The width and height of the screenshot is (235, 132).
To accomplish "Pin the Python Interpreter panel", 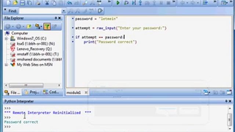I will point(226,101).
